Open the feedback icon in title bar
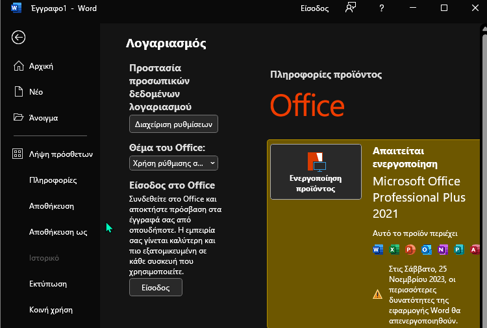 (x=351, y=8)
